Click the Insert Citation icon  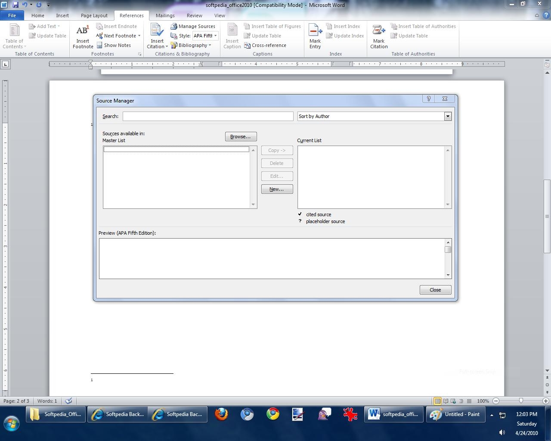[x=157, y=31]
